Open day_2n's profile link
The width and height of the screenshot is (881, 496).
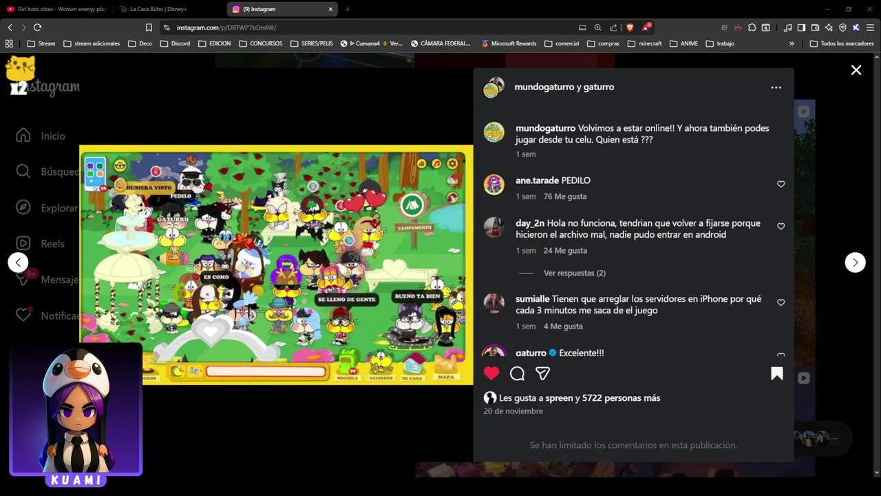[530, 223]
